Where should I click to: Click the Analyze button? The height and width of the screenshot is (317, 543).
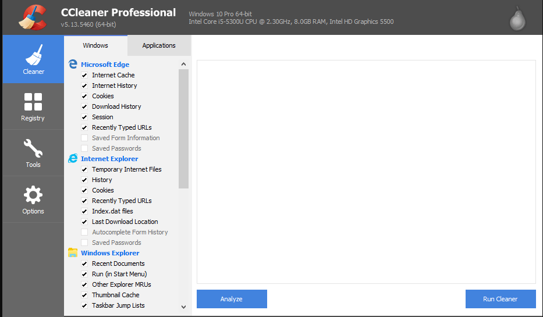point(232,299)
